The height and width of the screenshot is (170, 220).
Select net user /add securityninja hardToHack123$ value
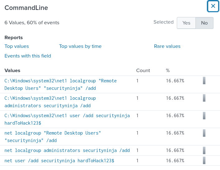(x=59, y=161)
